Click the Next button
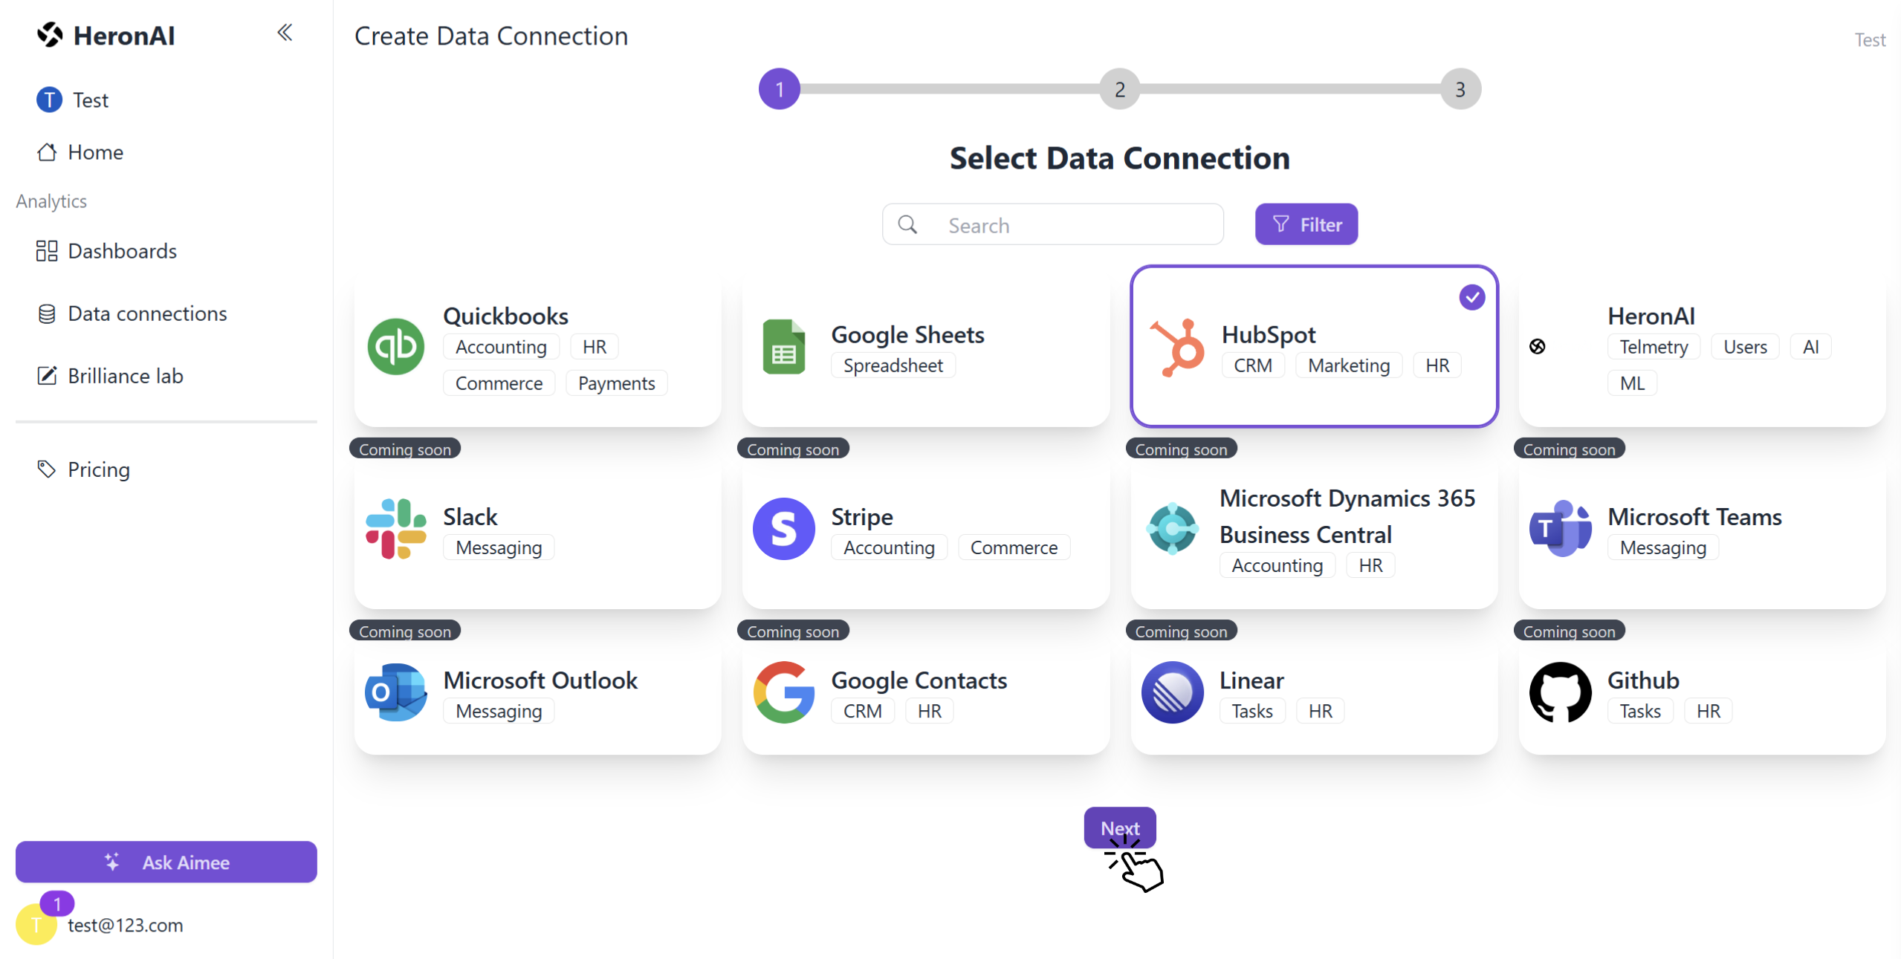Screen dimensions: 1901x959 (1120, 828)
